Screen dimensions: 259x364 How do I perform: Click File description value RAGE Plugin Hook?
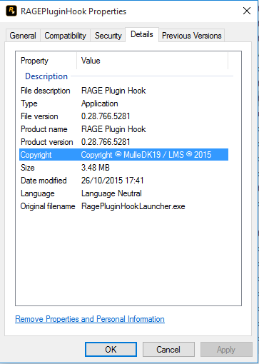113,91
